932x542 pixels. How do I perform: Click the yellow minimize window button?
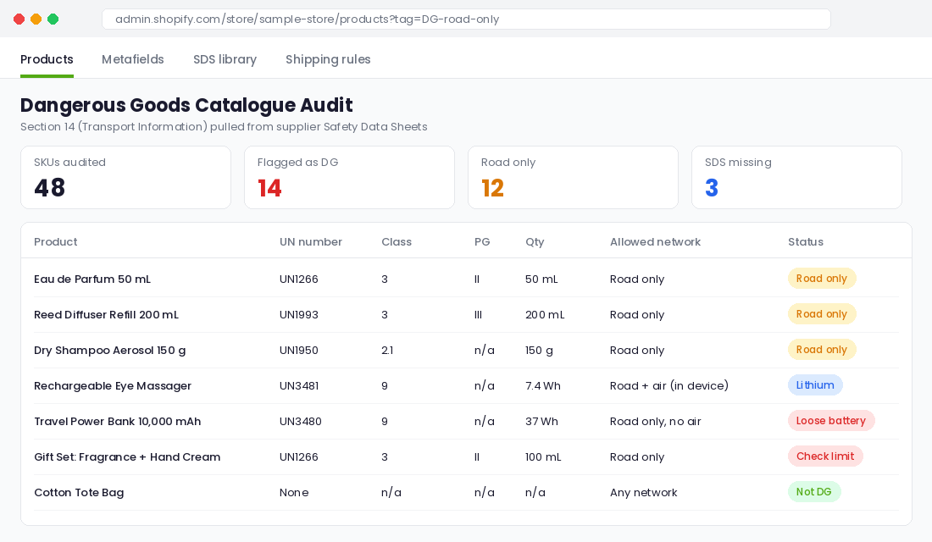[x=36, y=19]
